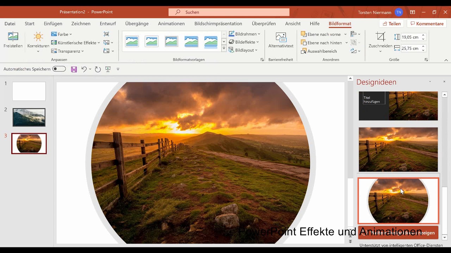Click the compress pictures icon
This screenshot has height=253, width=451.
click(x=106, y=34)
